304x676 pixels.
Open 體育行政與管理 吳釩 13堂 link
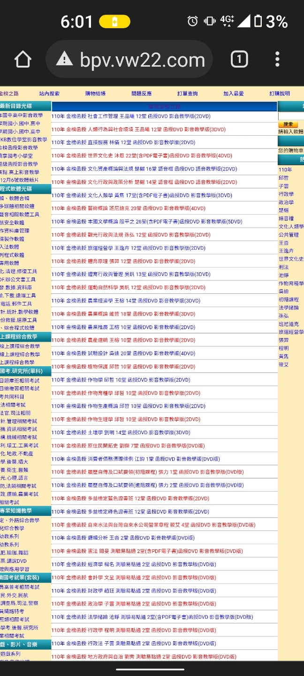(131, 274)
